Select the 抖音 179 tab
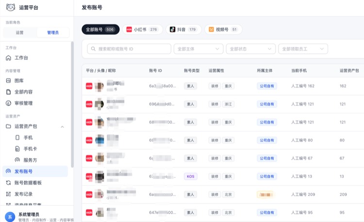The image size is (364, 222). [183, 30]
